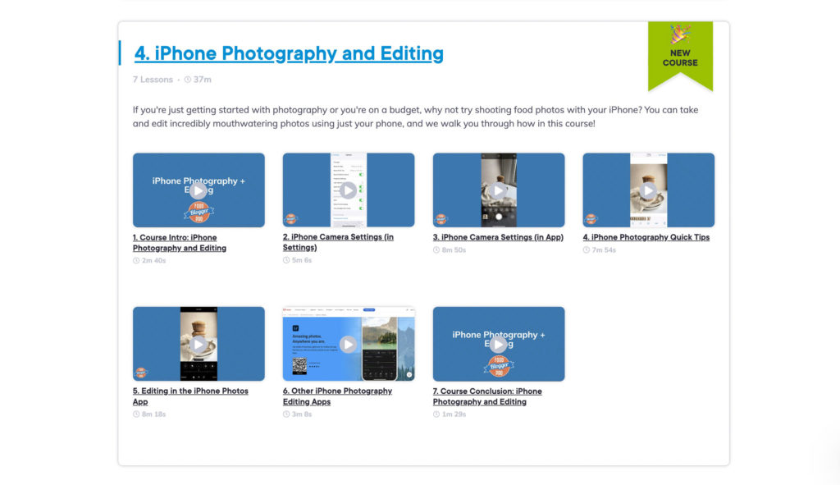Viewport: 840px width, 485px height.
Task: Click the clock icon beside 2m 40s
Action: click(x=136, y=260)
